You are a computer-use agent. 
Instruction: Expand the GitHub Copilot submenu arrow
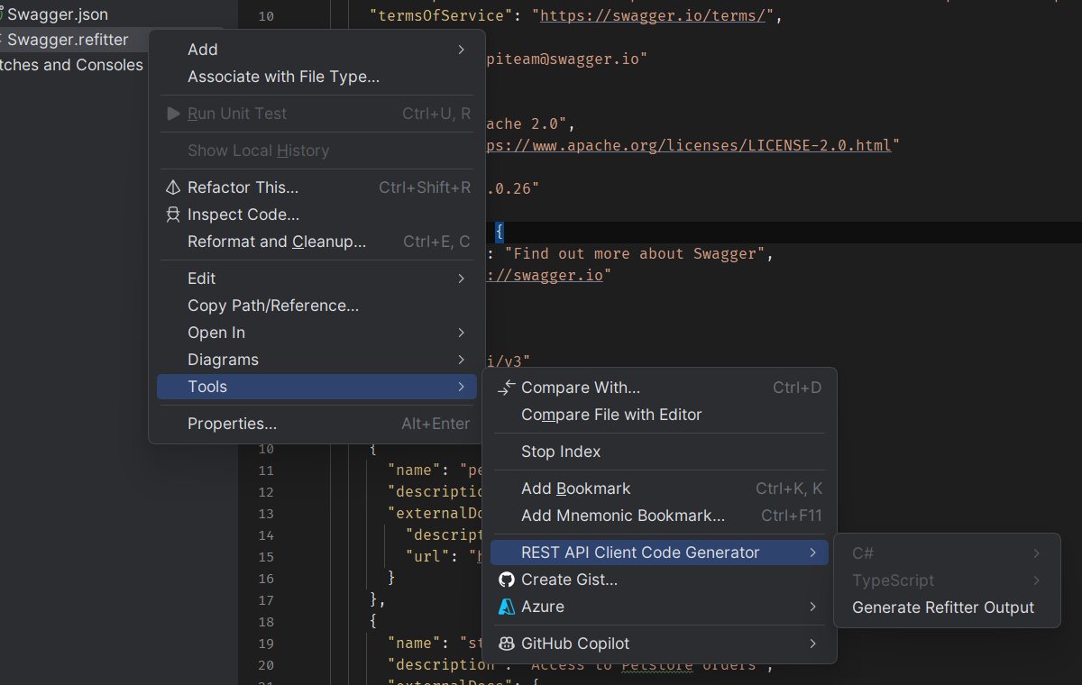[812, 644]
